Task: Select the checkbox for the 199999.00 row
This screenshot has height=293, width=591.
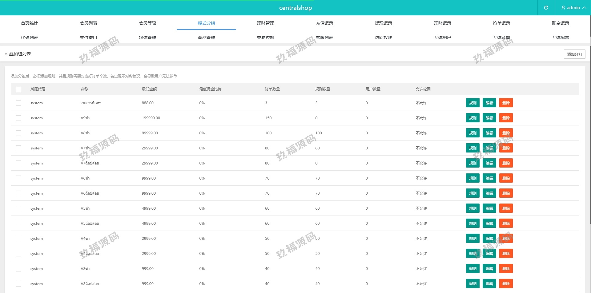Action: [18, 118]
